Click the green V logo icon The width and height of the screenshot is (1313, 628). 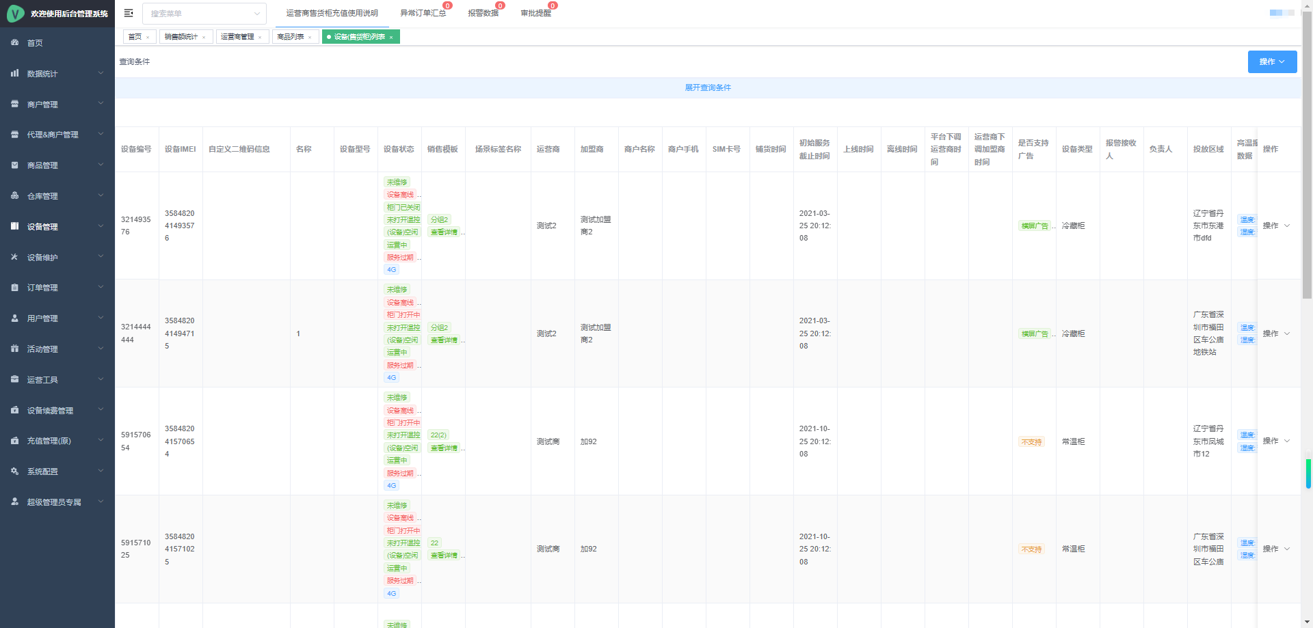pos(15,14)
